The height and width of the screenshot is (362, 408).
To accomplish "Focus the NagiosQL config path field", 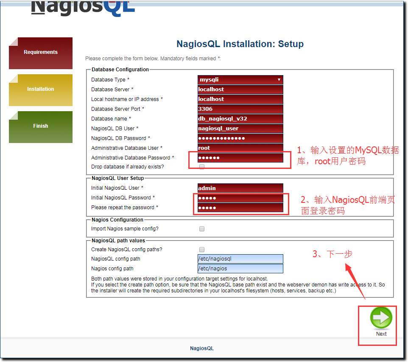I will click(x=240, y=259).
